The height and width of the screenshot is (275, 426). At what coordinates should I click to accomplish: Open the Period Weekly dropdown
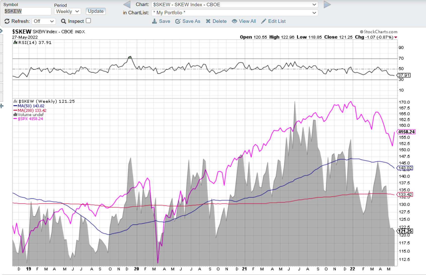(x=67, y=12)
